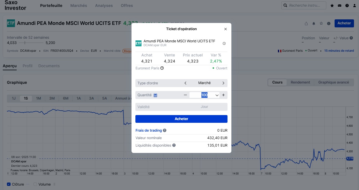The width and height of the screenshot is (359, 190).
Task: Click the Valeur nominale amount 432,40 EUR
Action: 217,138
